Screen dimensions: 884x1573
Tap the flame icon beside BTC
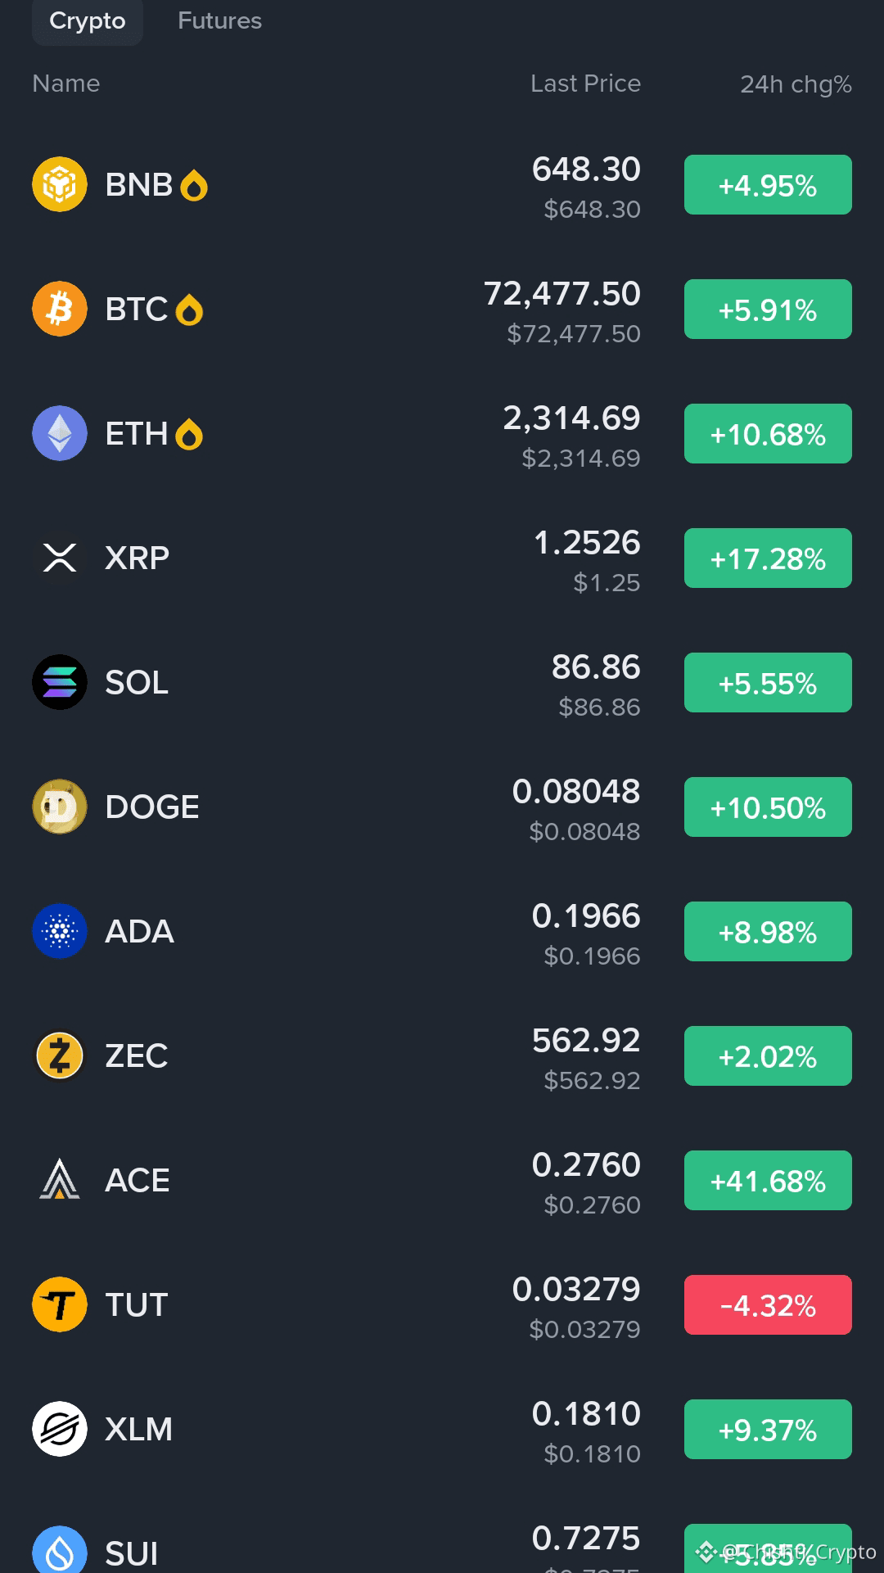pyautogui.click(x=189, y=310)
